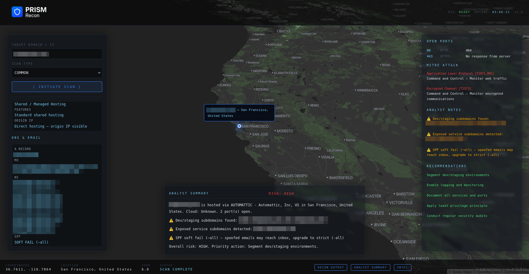Click summary warning icon for Dev/staging subdomains
This screenshot has width=529, height=274.
click(x=171, y=220)
